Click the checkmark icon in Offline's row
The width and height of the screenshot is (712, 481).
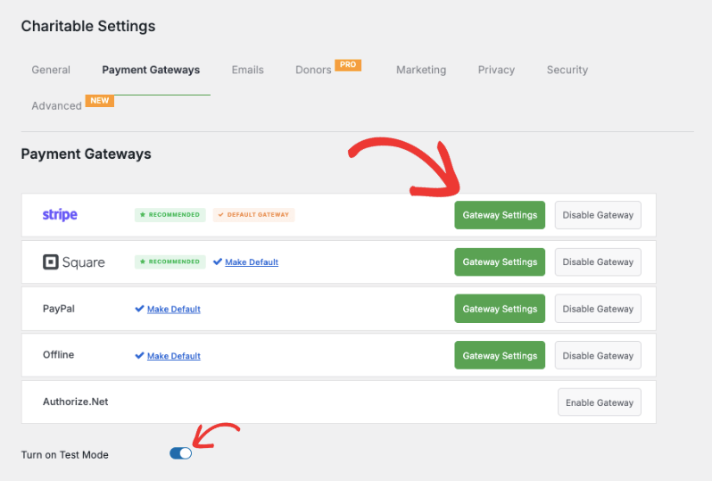(139, 356)
